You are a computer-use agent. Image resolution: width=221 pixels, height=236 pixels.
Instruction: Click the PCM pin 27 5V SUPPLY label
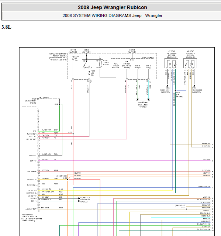tap(32, 180)
